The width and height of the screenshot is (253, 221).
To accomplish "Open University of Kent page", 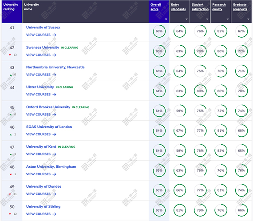I will pos(41,146).
